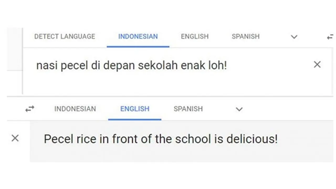
Task: Switch source language to English
Action: coord(195,36)
